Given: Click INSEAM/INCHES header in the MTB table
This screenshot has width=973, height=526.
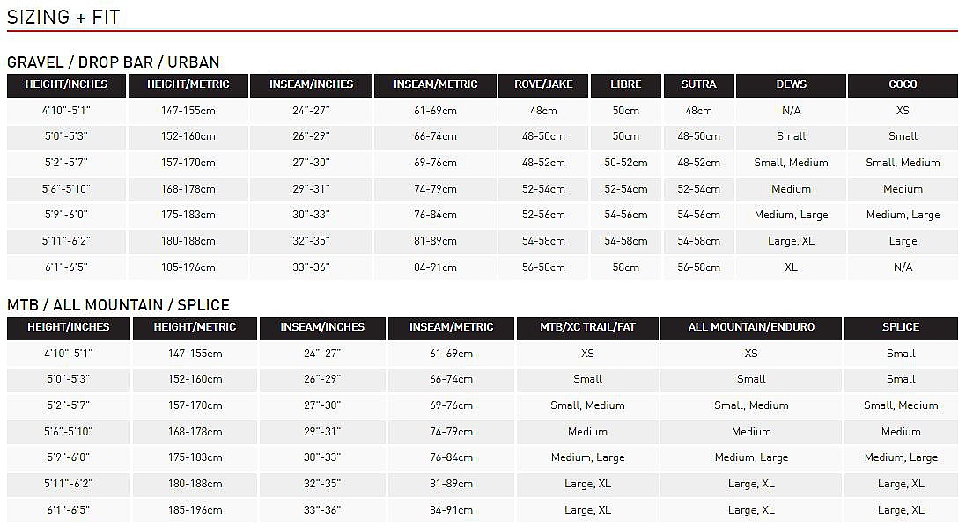Looking at the screenshot, I should (x=322, y=328).
